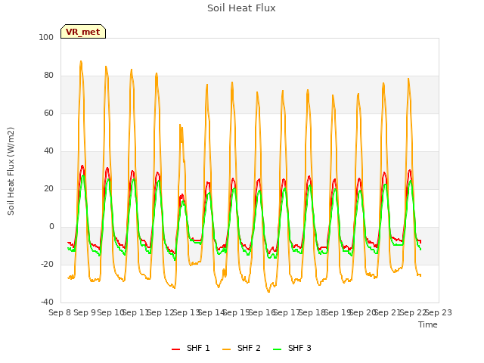Click the Sep 9 x-axis label
The height and width of the screenshot is (363, 484).
click(85, 312)
